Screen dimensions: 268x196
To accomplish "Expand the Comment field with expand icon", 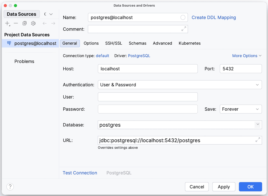I will (184, 29).
